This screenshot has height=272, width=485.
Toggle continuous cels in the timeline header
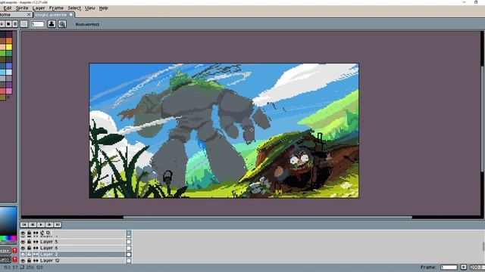(36, 233)
